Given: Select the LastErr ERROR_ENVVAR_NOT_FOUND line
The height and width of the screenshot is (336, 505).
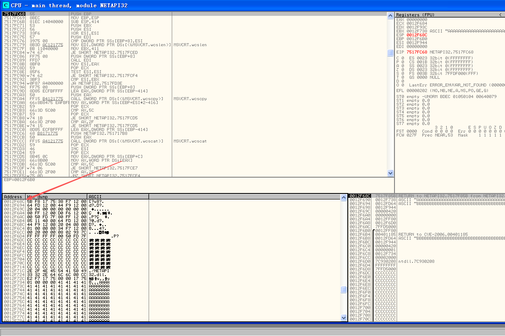Looking at the screenshot, I should [x=457, y=85].
